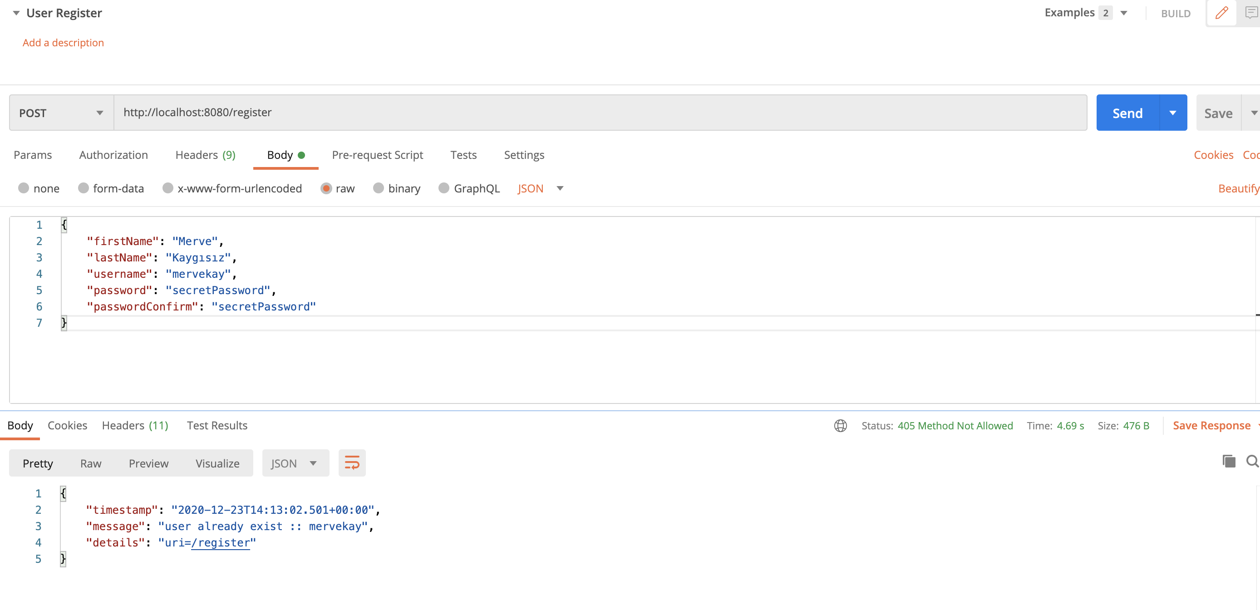This screenshot has height=610, width=1260.
Task: Select the none radio button for body
Action: (23, 187)
